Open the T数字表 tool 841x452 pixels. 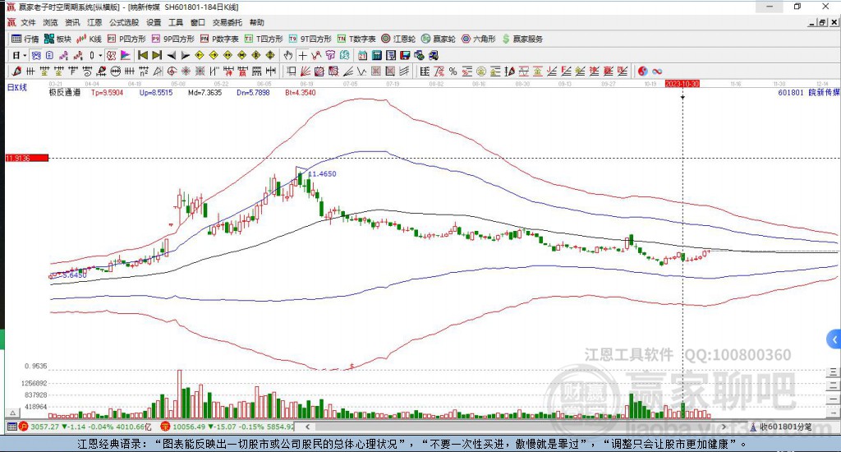click(356, 39)
